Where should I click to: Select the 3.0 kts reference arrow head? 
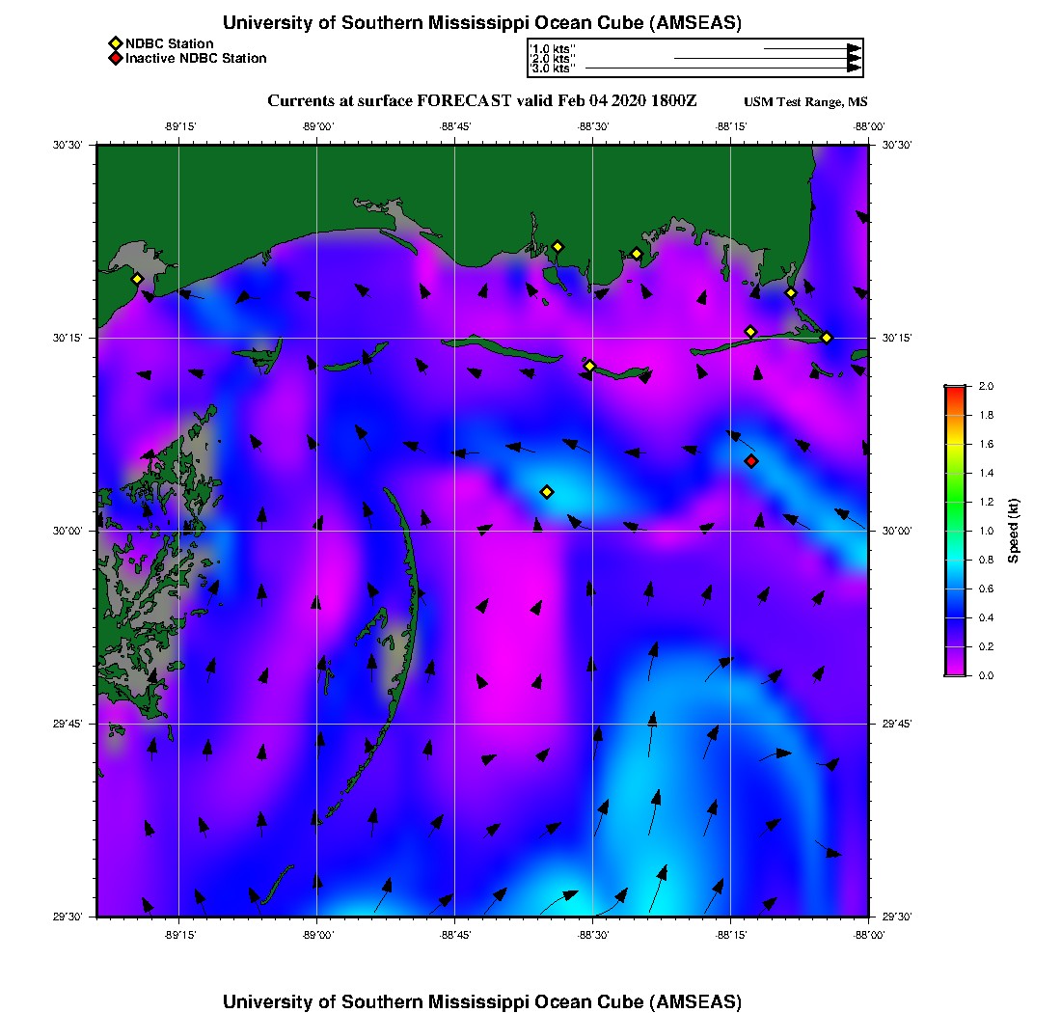(x=854, y=68)
